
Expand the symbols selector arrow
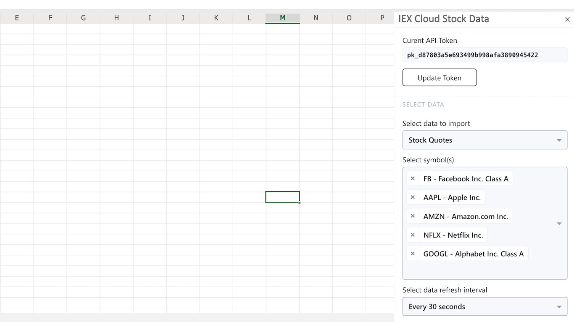click(x=559, y=223)
